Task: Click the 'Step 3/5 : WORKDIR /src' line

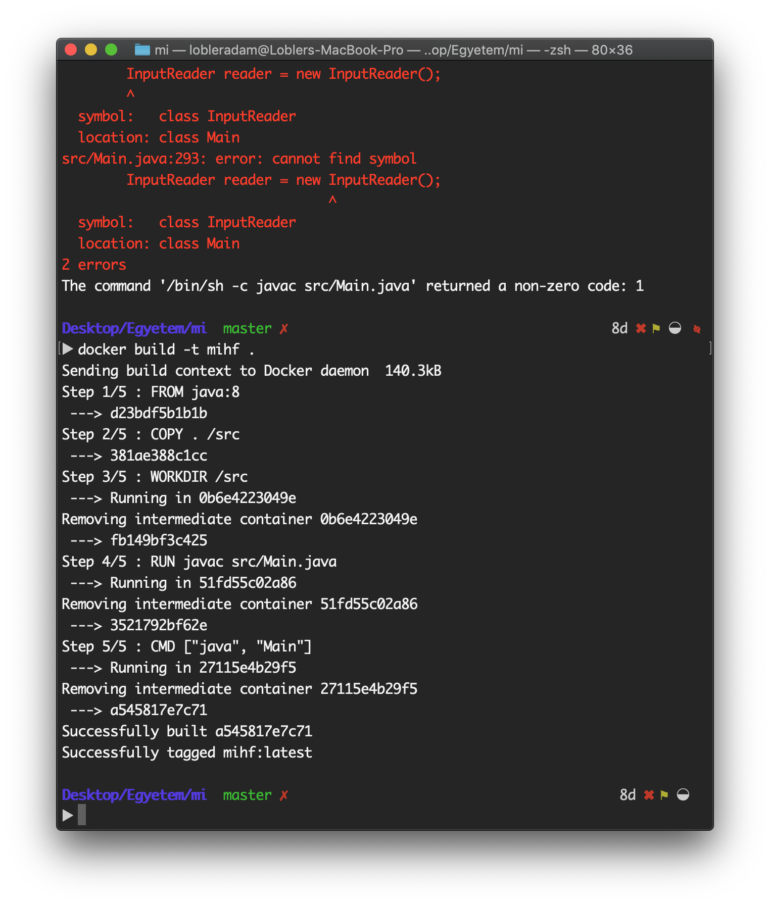Action: click(x=155, y=477)
